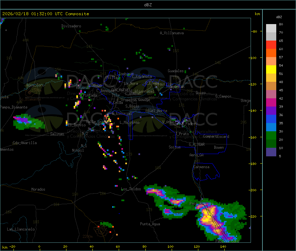296x251 pixels.
Task: Click the G_Campos label
Action: [x=224, y=96]
